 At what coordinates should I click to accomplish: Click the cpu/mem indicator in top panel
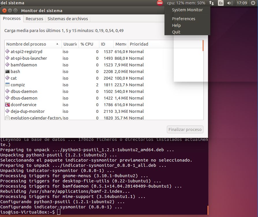(x=186, y=3)
